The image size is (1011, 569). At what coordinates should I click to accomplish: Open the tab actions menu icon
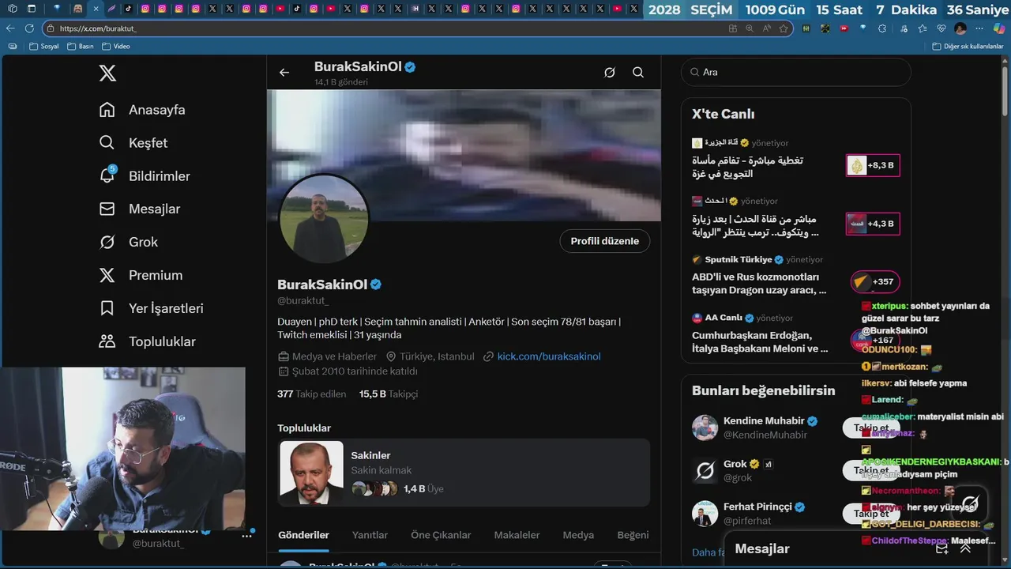tap(32, 9)
